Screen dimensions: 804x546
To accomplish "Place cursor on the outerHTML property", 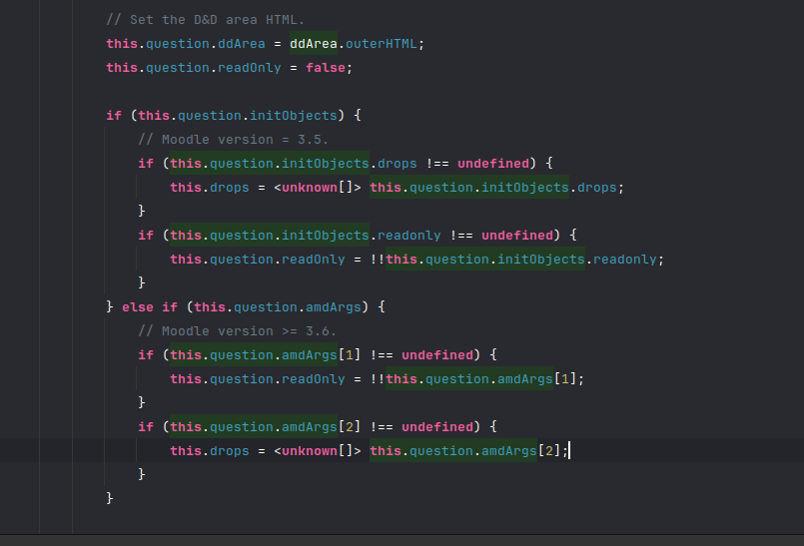I will click(381, 44).
